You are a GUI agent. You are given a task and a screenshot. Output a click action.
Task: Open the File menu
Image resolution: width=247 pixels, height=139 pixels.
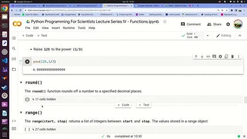[x=27, y=28]
